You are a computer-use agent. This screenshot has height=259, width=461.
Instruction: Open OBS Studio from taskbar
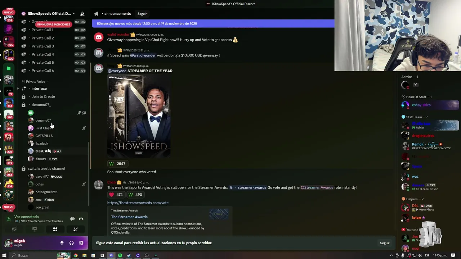[x=147, y=255]
